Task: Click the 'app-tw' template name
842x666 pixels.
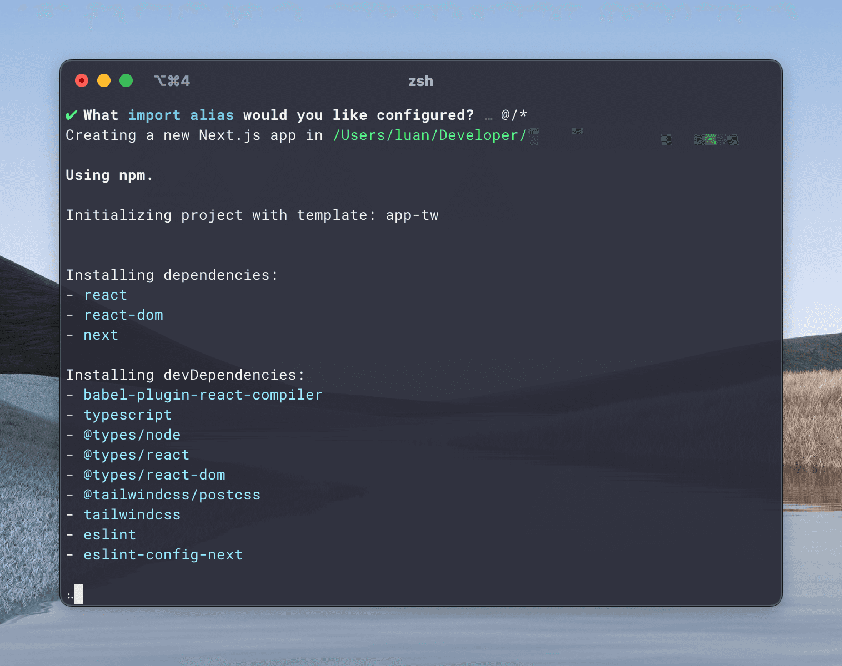Action: [x=412, y=215]
